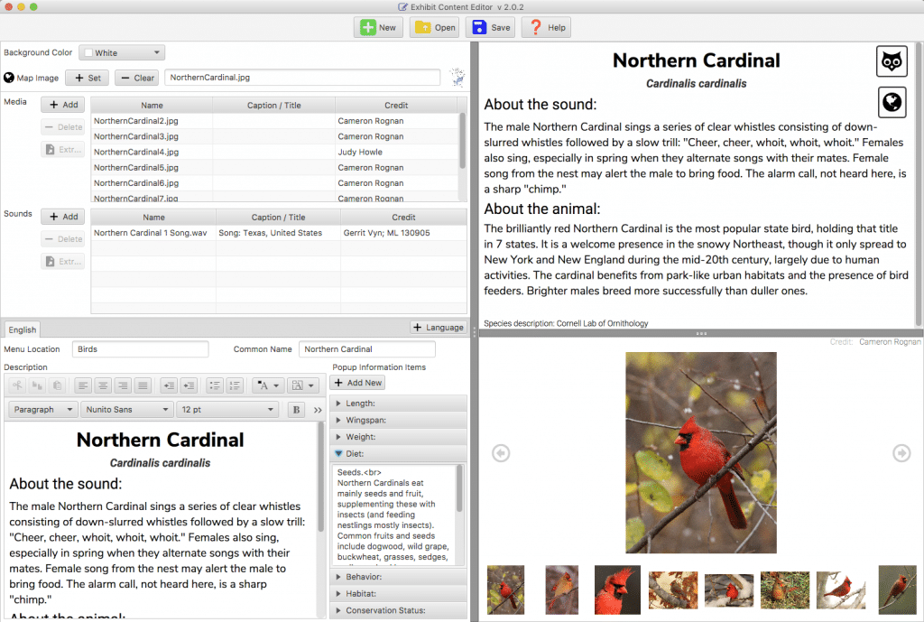Open an existing exhibit file

point(435,28)
